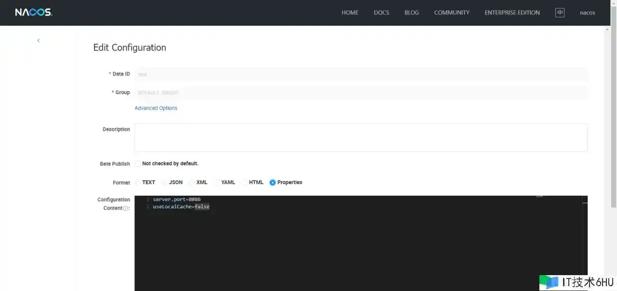Choose the YAML format radio button

[x=217, y=183]
